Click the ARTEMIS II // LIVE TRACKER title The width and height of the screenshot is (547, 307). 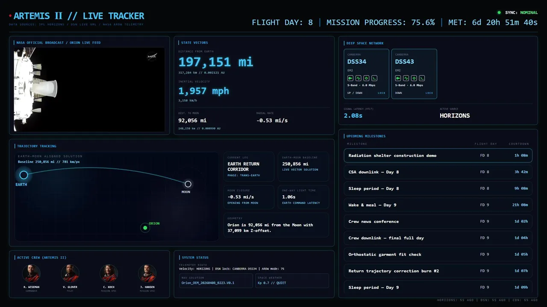click(x=79, y=16)
